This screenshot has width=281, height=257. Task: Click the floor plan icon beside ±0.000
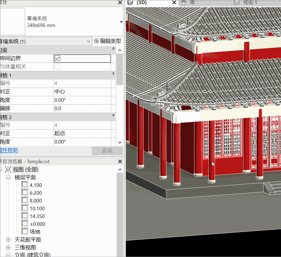[24, 224]
